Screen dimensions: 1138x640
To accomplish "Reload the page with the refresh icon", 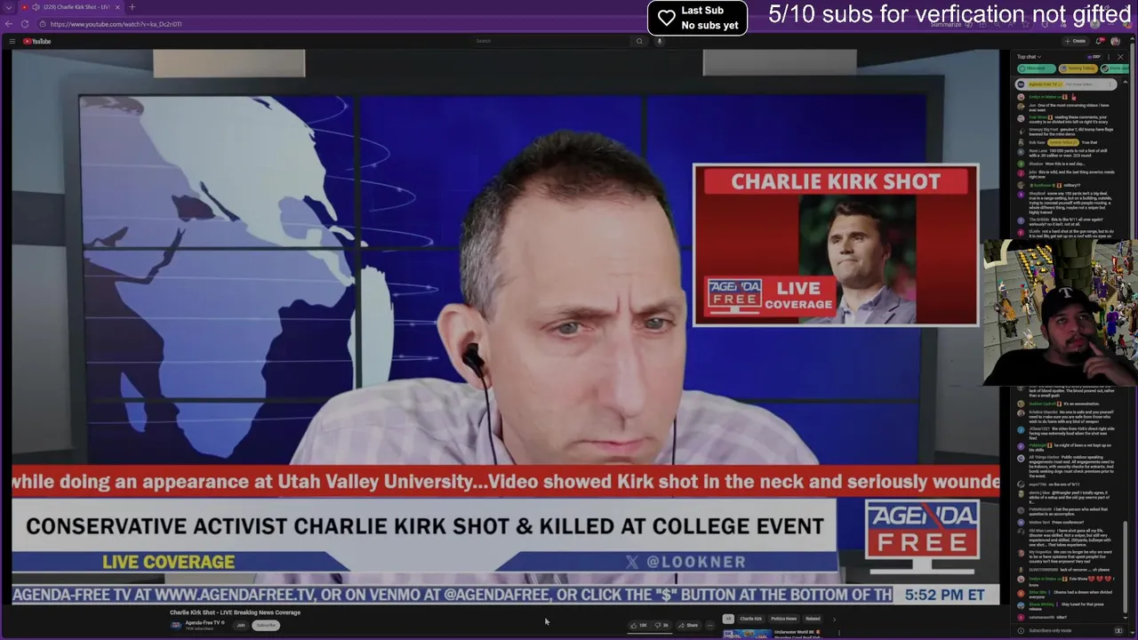I will 24,24.
